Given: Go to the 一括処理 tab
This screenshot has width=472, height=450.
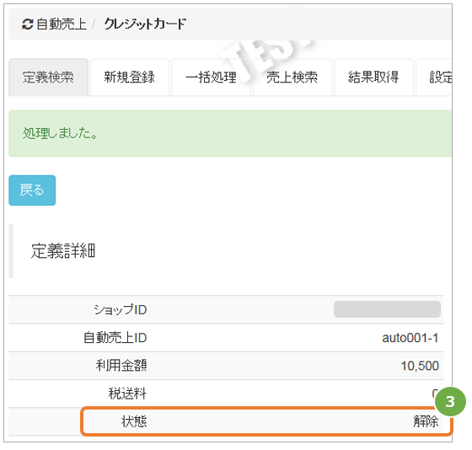Looking at the screenshot, I should (211, 77).
